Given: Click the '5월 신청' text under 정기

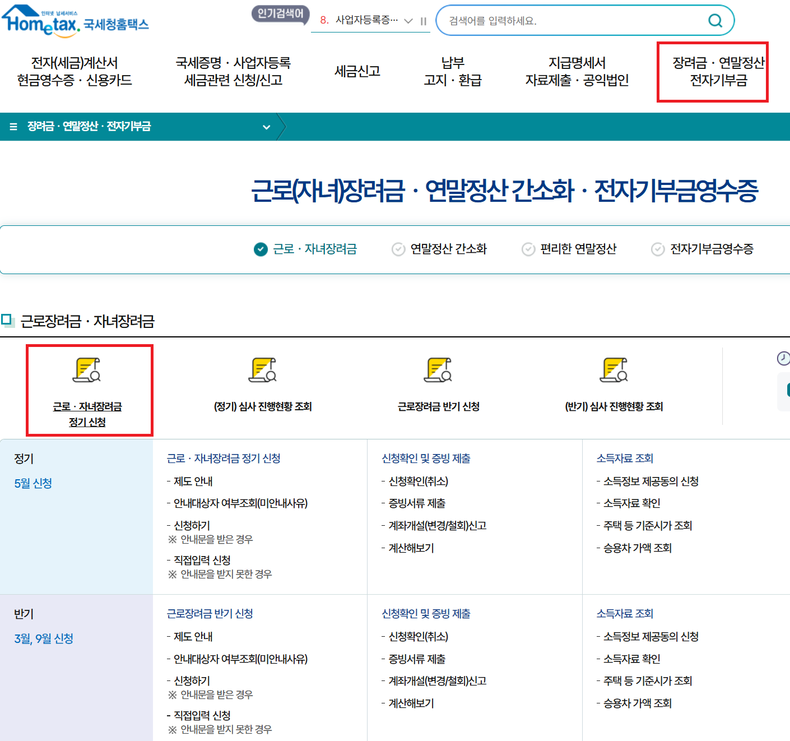Looking at the screenshot, I should pos(33,483).
